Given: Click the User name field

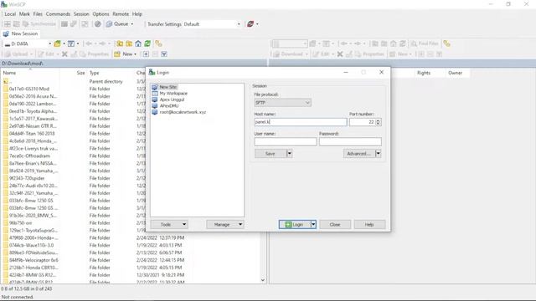Looking at the screenshot, I should [286, 141].
